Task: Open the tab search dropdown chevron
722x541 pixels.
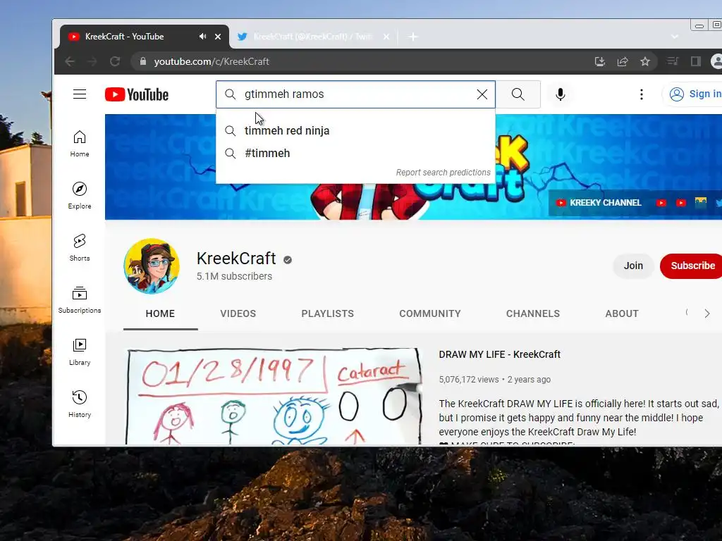Action: coord(675,37)
